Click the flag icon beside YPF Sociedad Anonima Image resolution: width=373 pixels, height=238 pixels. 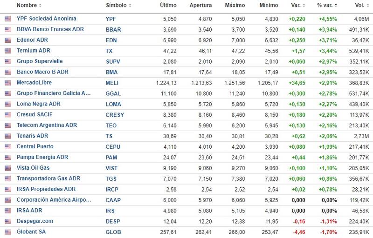pyautogui.click(x=7, y=19)
